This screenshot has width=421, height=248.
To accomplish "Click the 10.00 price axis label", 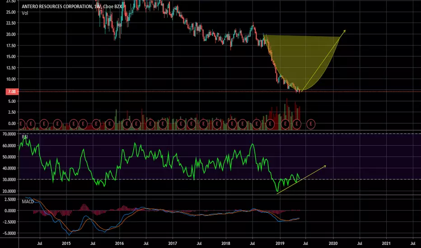I will tap(11, 79).
